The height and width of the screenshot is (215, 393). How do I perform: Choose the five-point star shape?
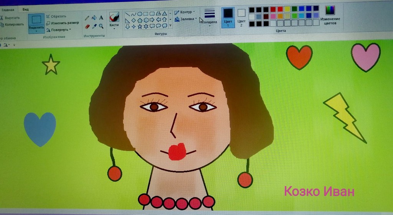[x=140, y=26]
